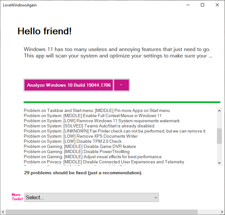Select 'Disable TPM 2.0 Check' entry
The height and width of the screenshot is (215, 225).
pyautogui.click(x=73, y=142)
